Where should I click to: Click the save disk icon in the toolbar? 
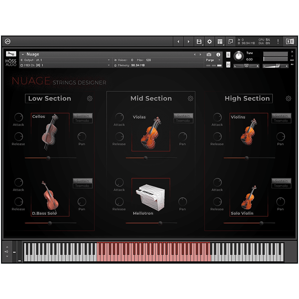tap(199, 42)
